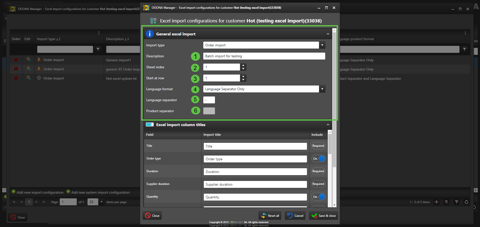
Task: Click the info icon beside General excel import
Action: [x=149, y=34]
